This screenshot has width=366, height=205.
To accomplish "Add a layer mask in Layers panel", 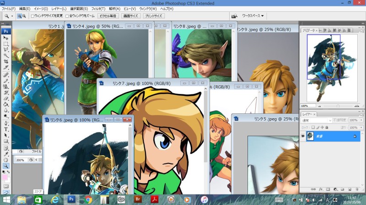I will click(x=328, y=189).
